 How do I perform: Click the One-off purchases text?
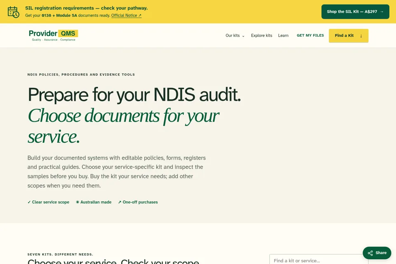coord(140,202)
